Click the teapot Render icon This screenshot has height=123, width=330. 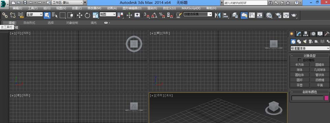click(294, 15)
